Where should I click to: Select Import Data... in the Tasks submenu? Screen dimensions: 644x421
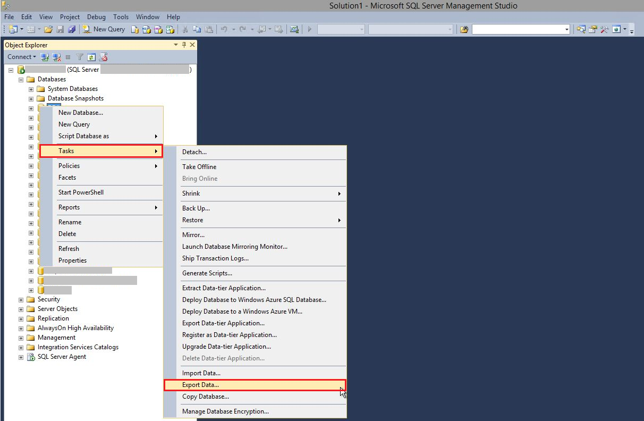[x=255, y=373]
